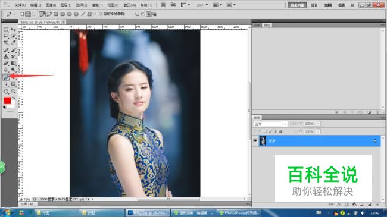387x217 pixels.
Task: Toggle auto add/delete checkbox
Action: click(x=101, y=14)
